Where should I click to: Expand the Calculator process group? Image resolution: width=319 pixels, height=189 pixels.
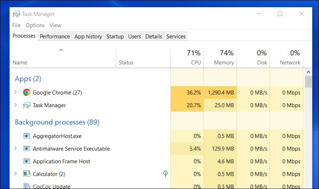16,174
